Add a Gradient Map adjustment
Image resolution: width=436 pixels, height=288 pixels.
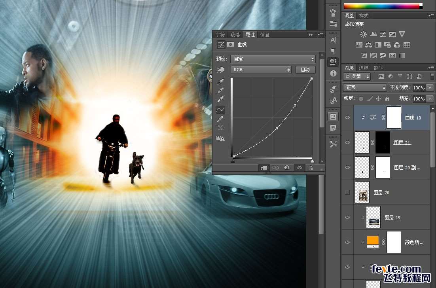click(x=402, y=56)
